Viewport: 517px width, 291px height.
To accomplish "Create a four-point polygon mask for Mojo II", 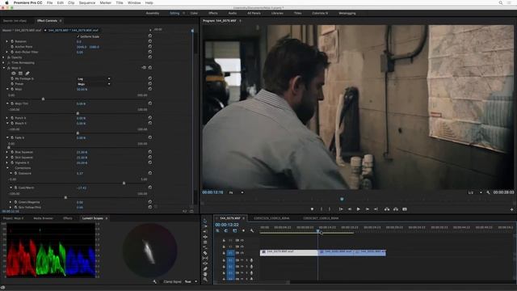I will 20,74.
